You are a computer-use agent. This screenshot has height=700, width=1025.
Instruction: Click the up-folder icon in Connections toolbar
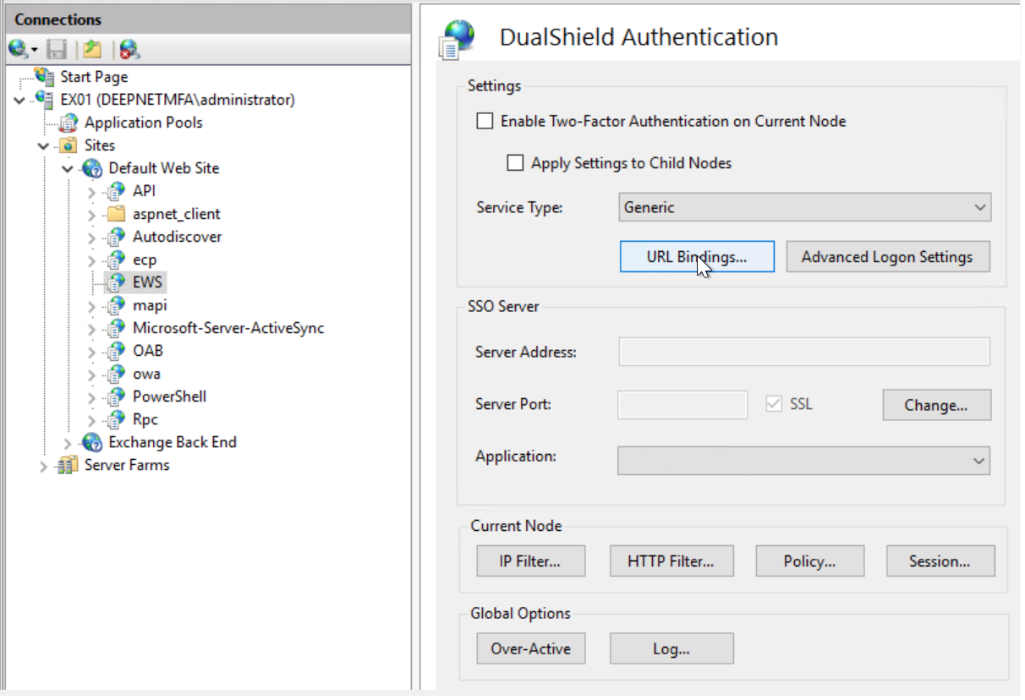tap(91, 50)
